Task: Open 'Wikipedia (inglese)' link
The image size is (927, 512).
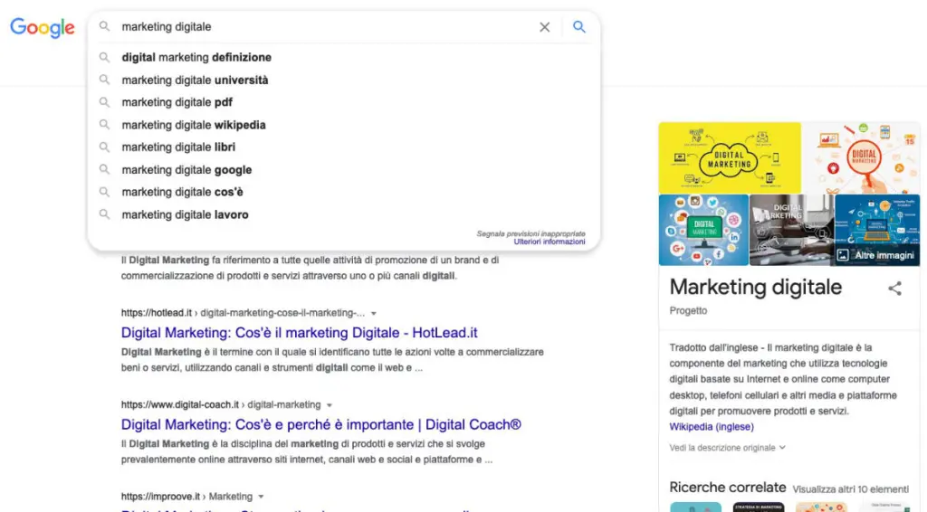Action: 712,427
